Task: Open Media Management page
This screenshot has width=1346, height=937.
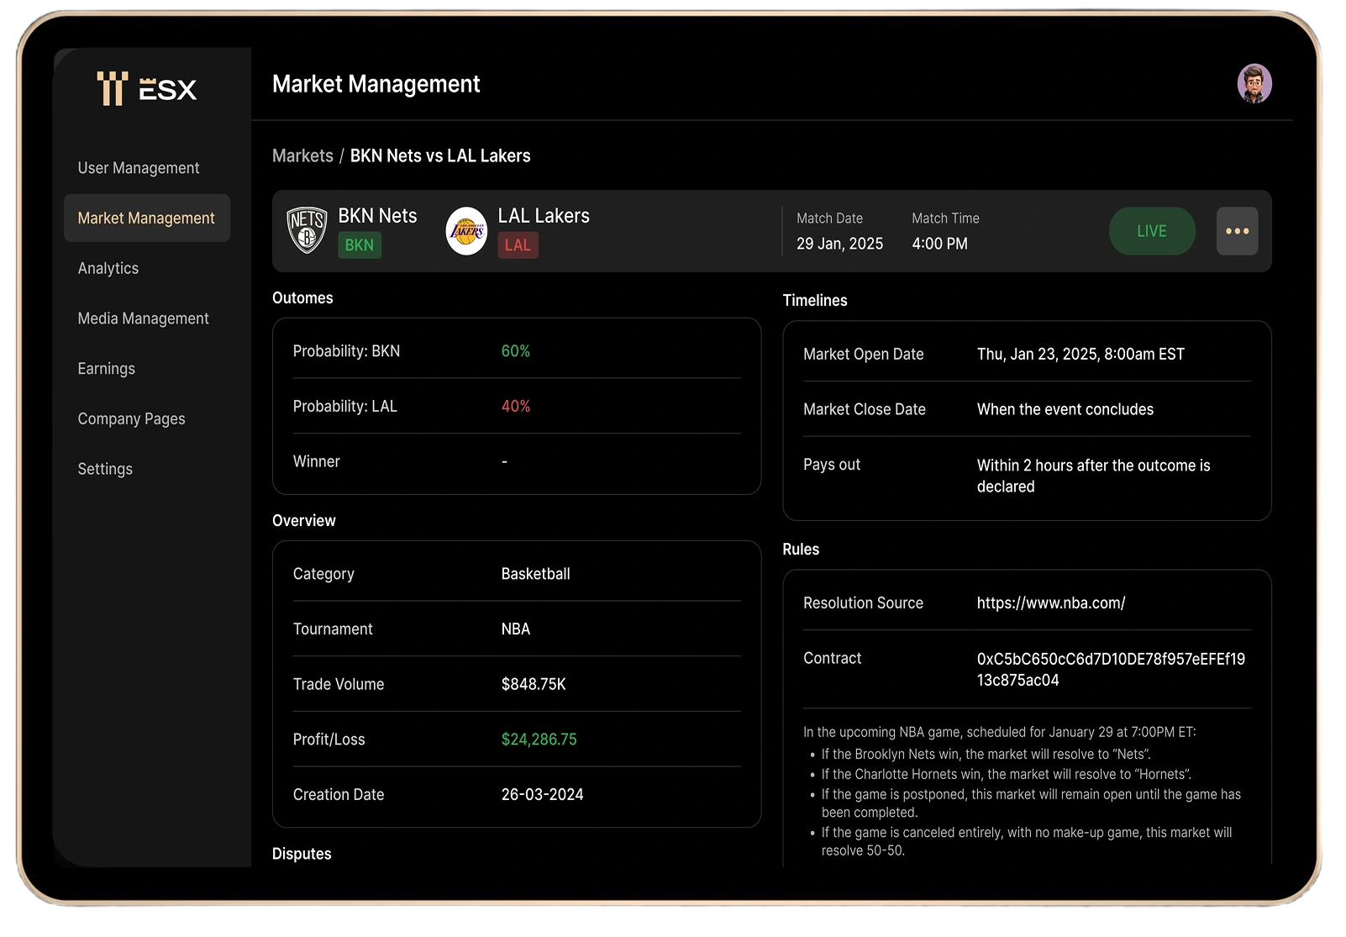Action: [143, 318]
